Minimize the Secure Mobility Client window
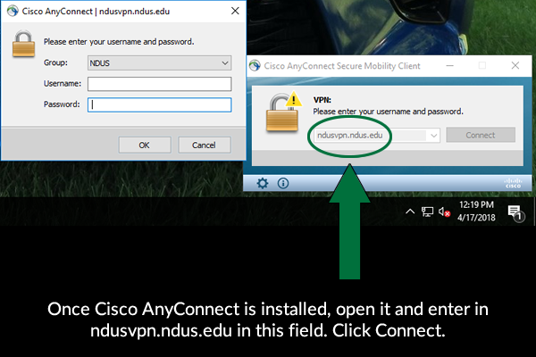The image size is (536, 357). point(450,65)
